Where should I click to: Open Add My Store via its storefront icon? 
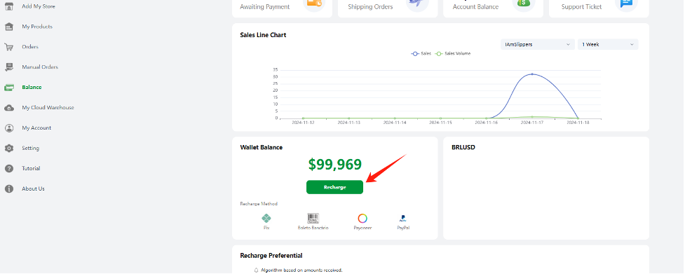pos(8,6)
